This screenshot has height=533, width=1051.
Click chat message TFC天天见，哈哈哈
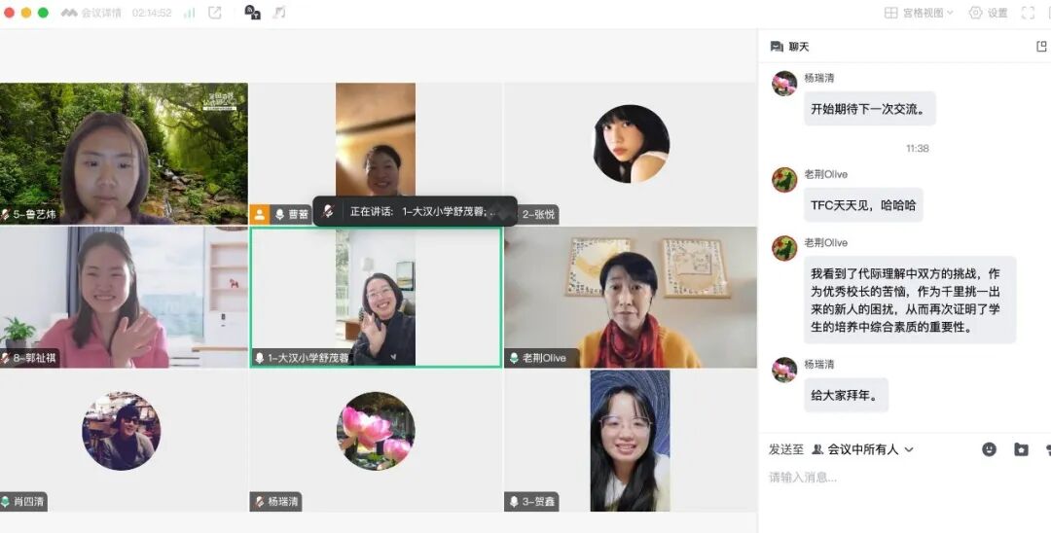coord(863,205)
